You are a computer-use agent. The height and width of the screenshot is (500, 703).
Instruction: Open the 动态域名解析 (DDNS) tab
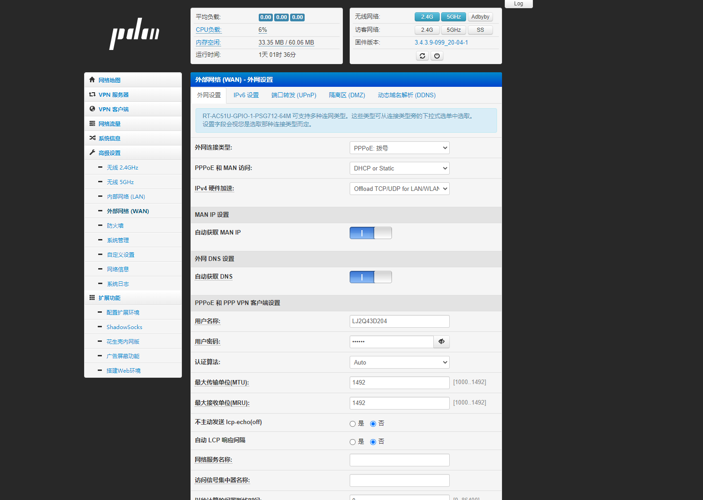pyautogui.click(x=407, y=95)
